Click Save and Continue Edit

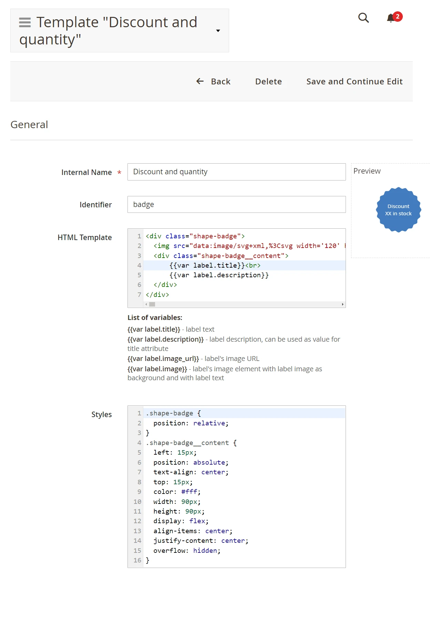(354, 81)
